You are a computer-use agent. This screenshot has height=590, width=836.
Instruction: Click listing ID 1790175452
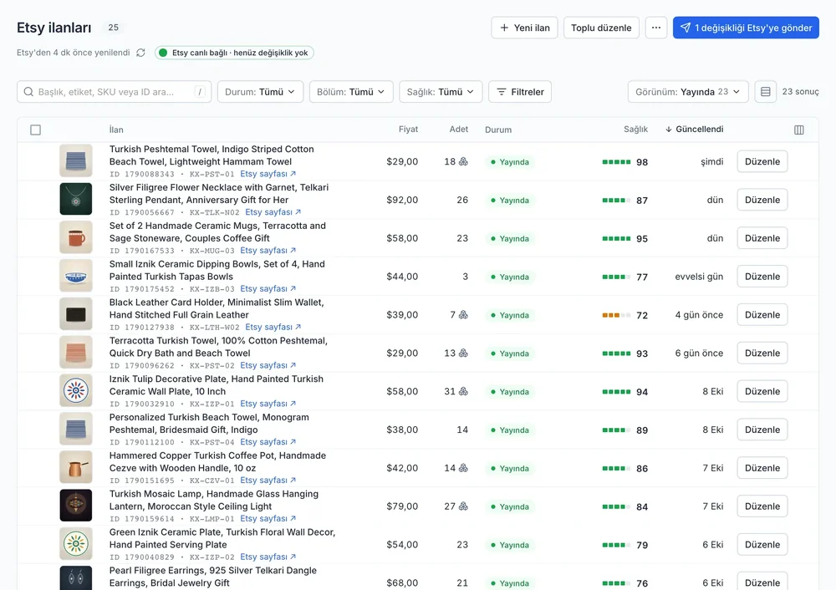142,289
